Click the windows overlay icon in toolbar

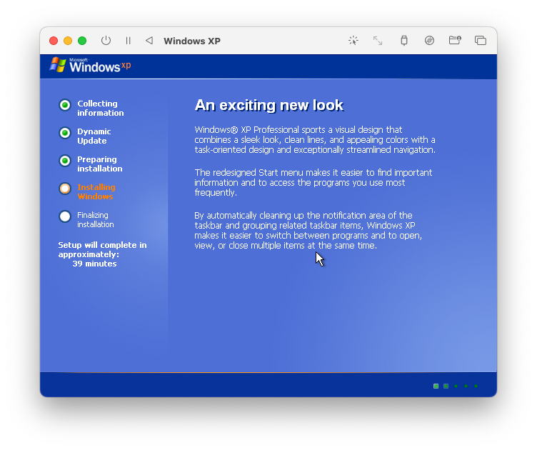click(481, 41)
